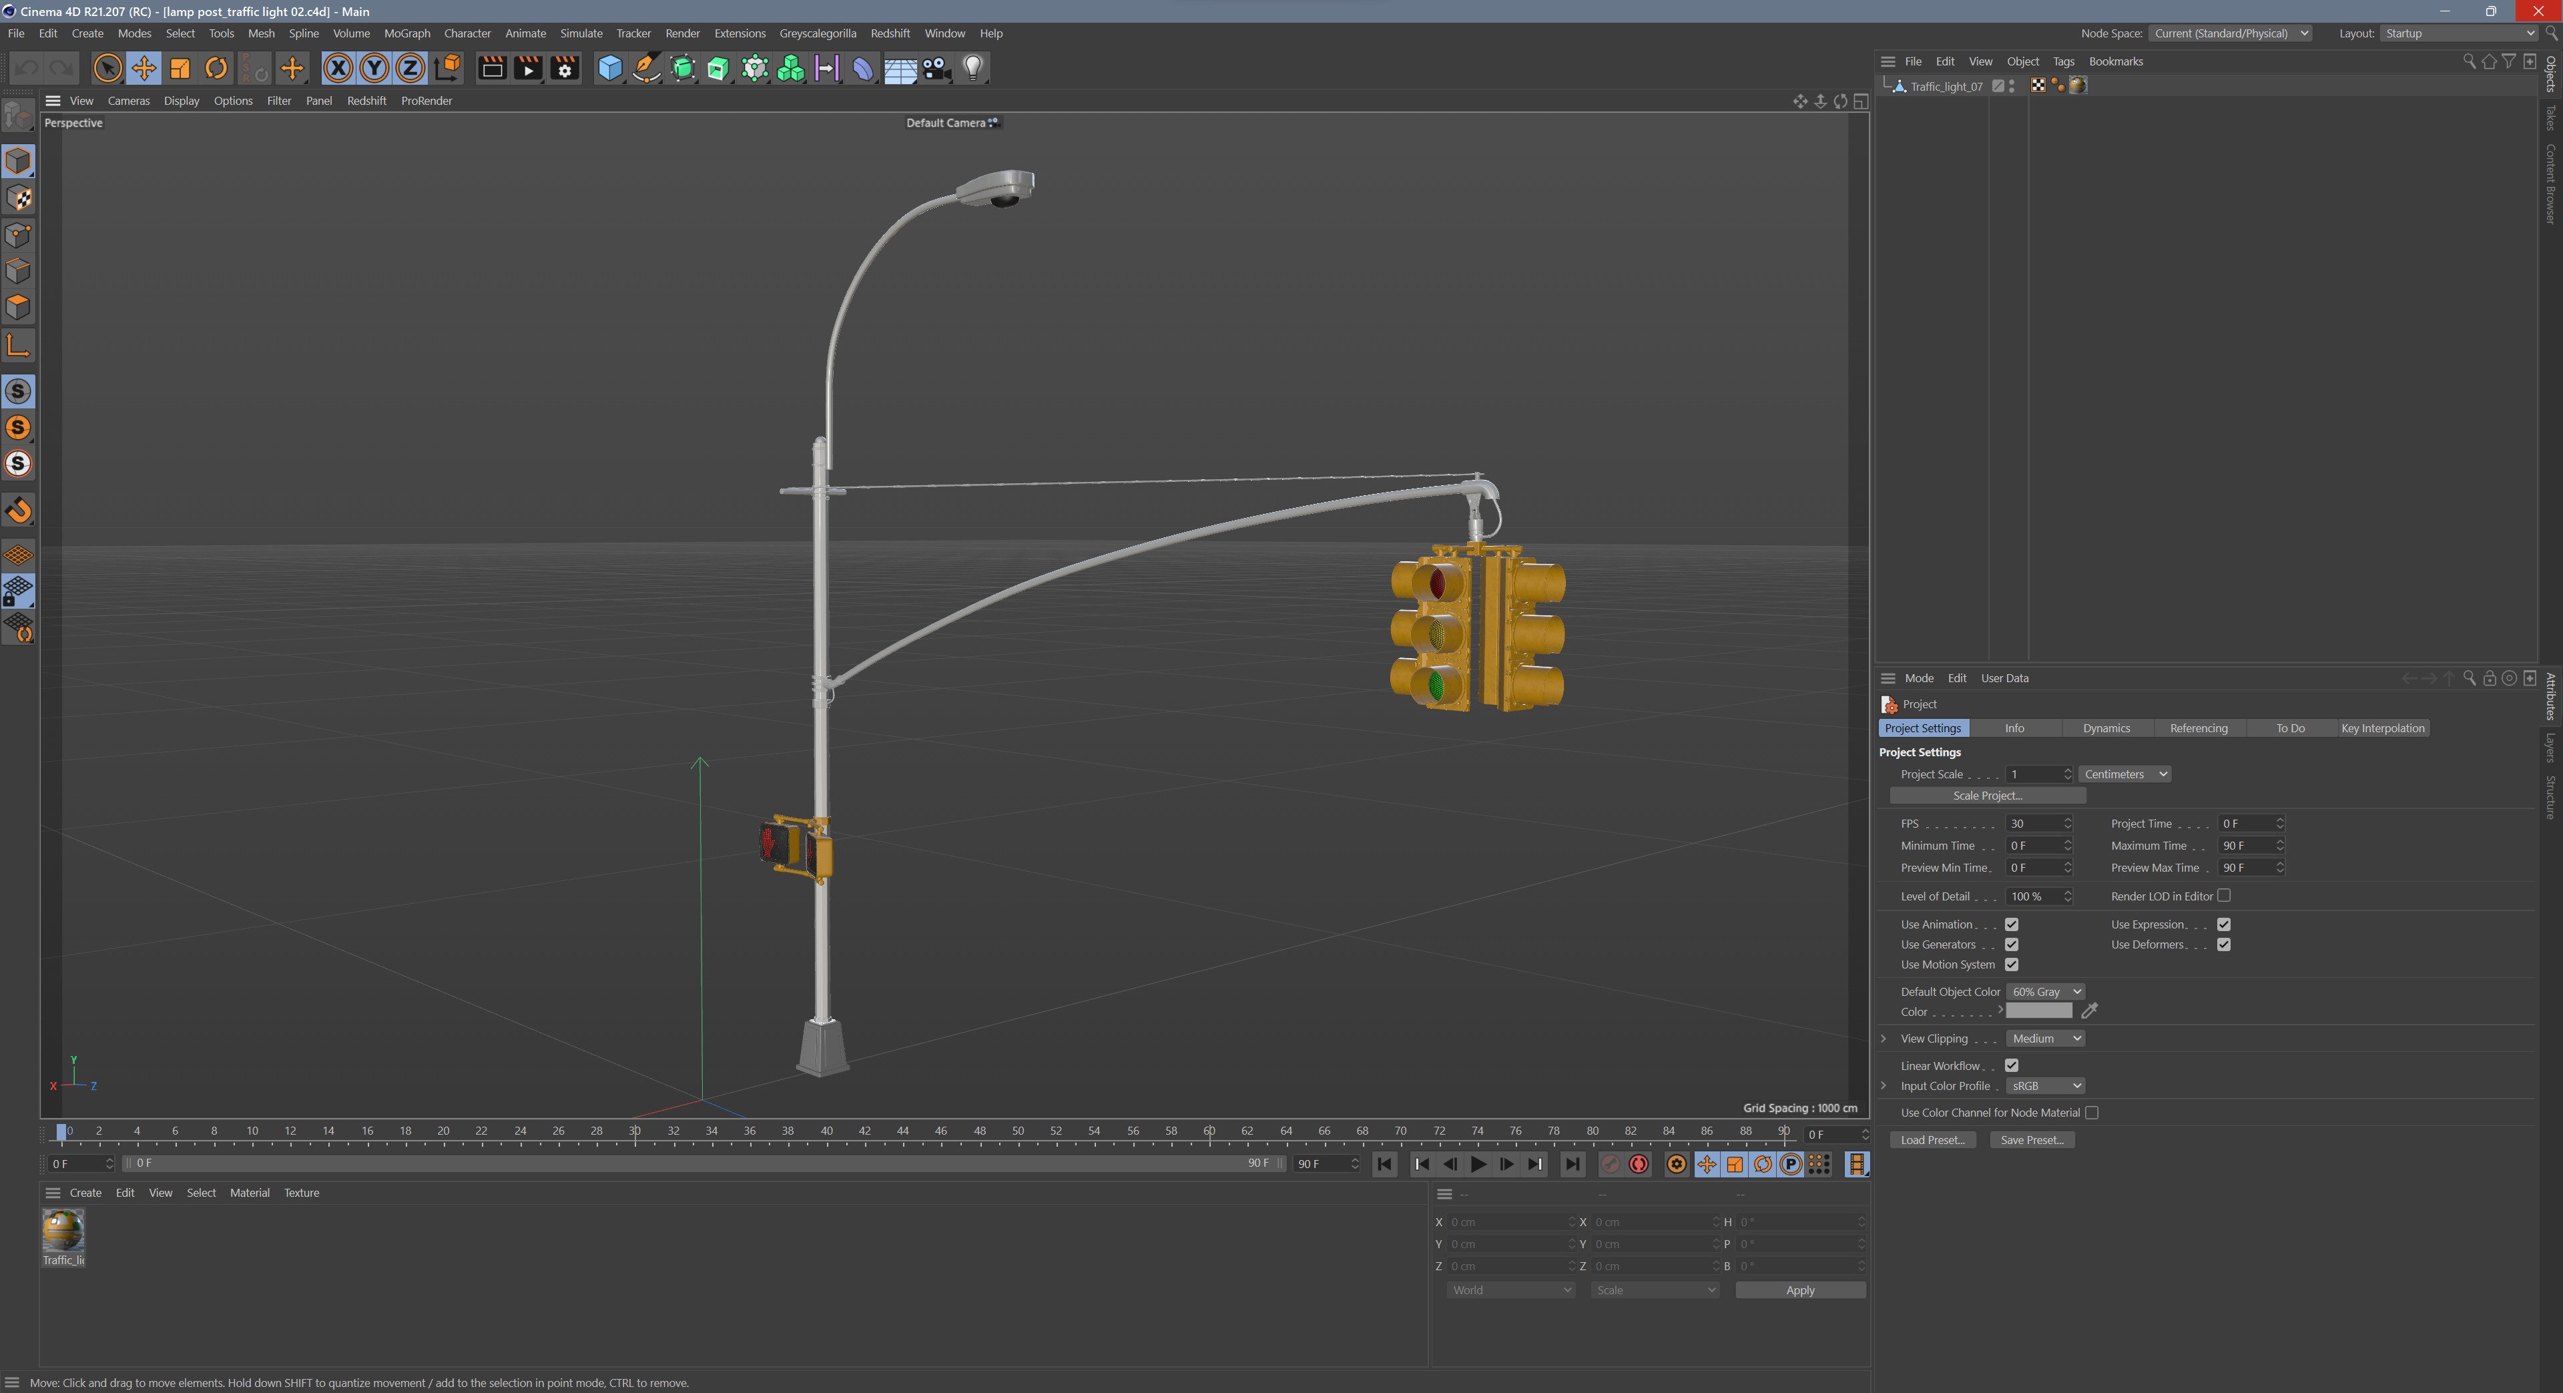
Task: Open the Centimeters unit dropdown
Action: click(2124, 774)
